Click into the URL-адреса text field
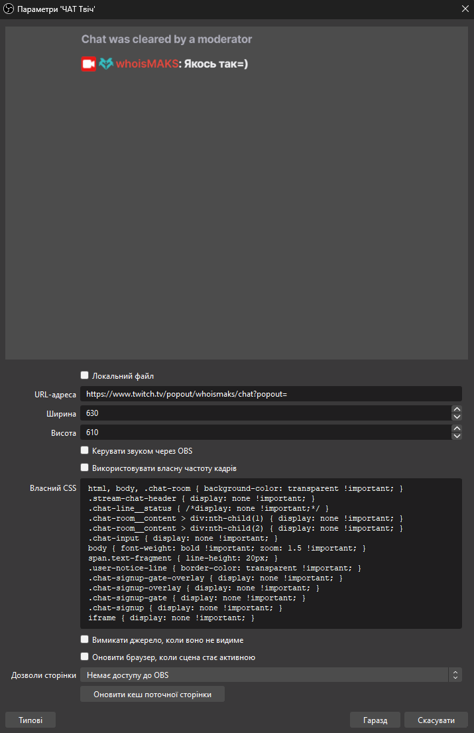 pyautogui.click(x=270, y=394)
